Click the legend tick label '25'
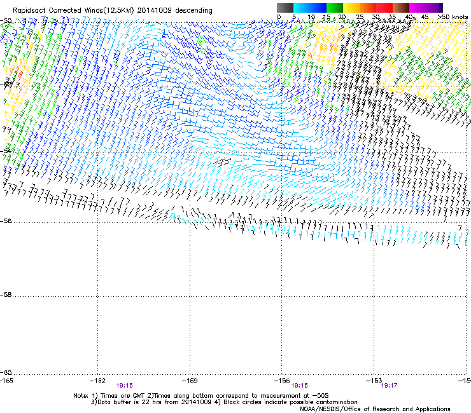The image size is (471, 413). 360,17
